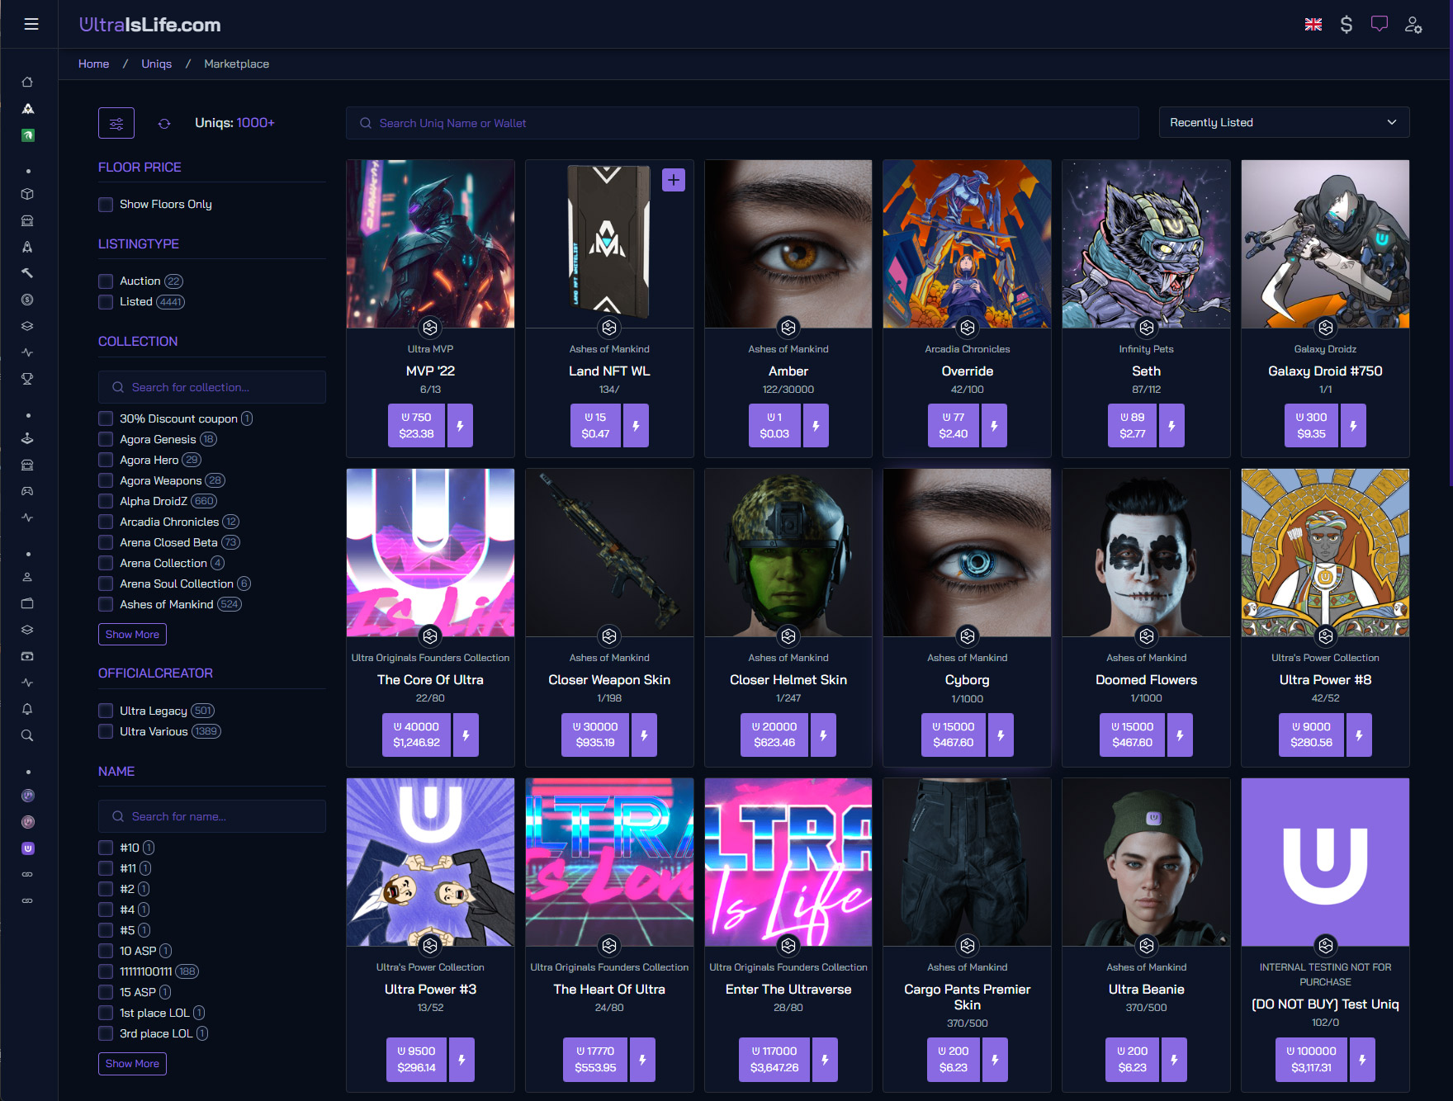
Task: Expand collections with the Show More button
Action: point(132,634)
